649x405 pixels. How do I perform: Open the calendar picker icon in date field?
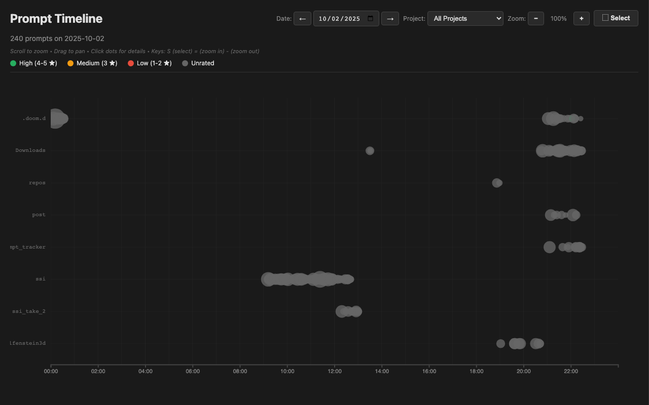(371, 19)
